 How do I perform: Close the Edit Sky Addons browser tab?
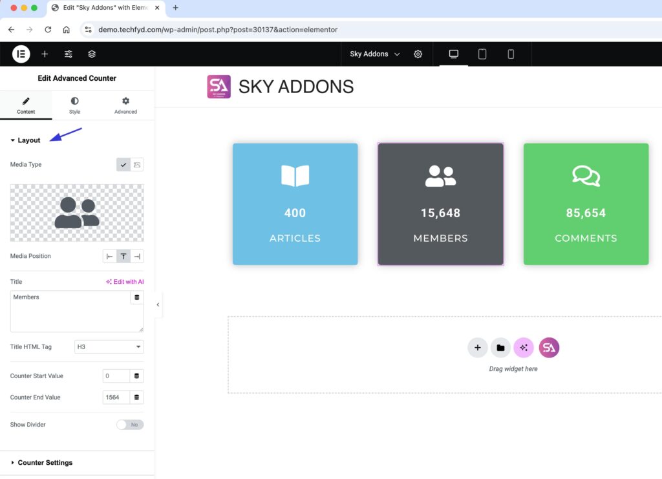[x=157, y=8]
